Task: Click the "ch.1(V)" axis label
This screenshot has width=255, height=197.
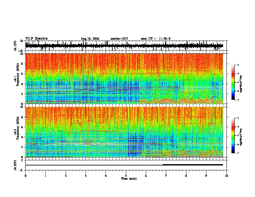Action: pos(15,46)
